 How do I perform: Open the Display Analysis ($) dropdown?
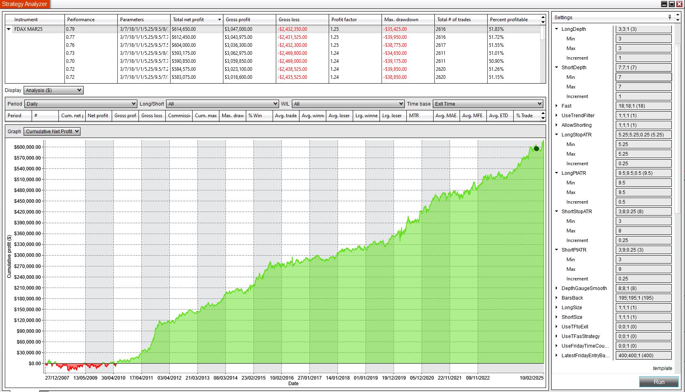[x=53, y=90]
